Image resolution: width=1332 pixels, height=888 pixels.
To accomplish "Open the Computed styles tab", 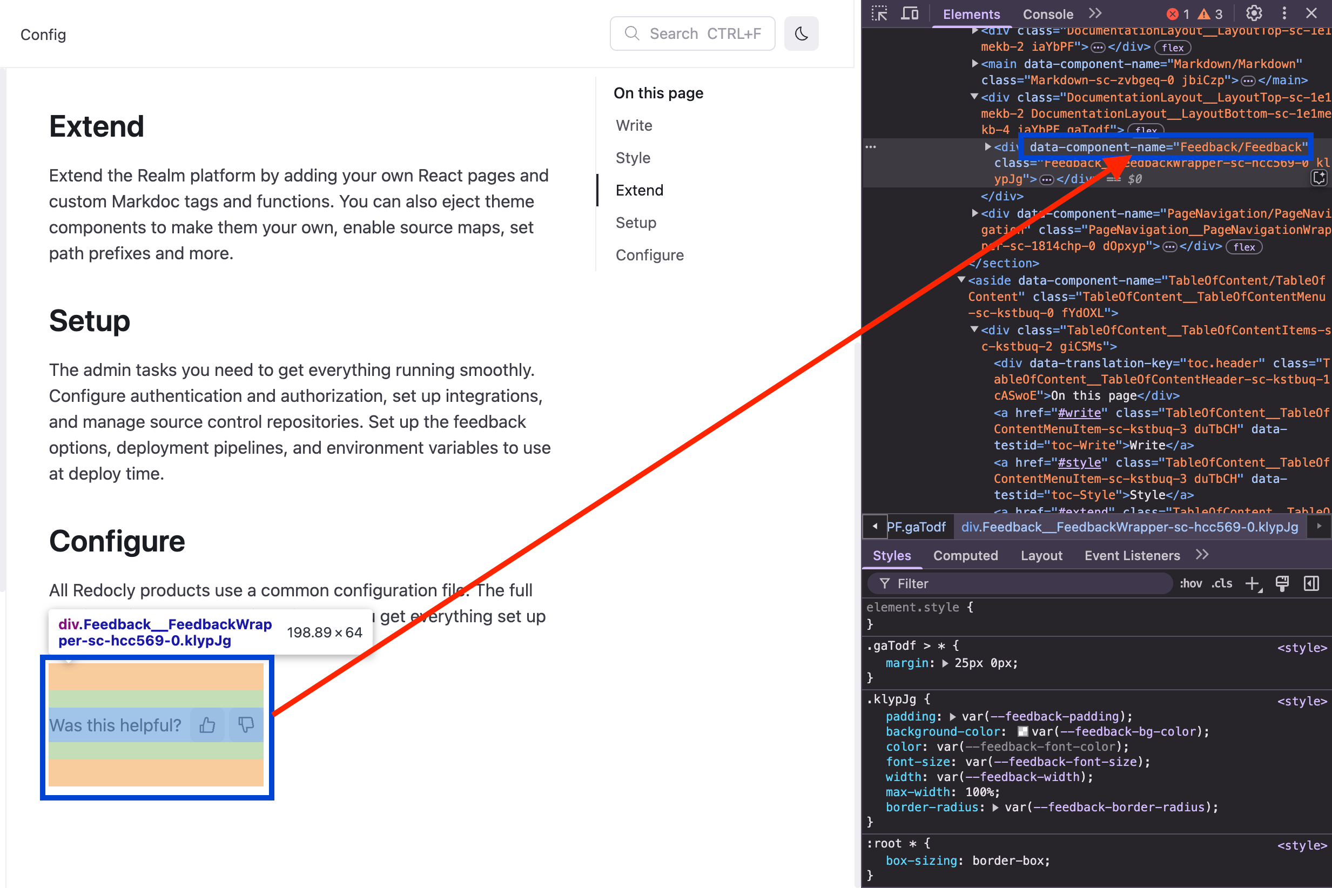I will pos(966,556).
